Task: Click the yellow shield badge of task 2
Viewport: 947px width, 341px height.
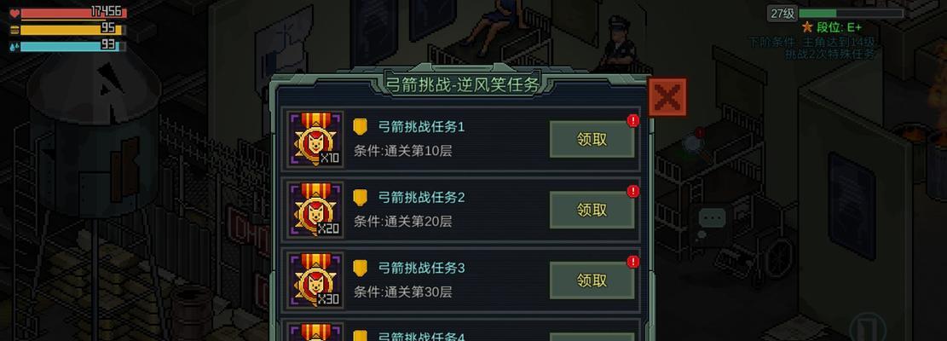Action: click(360, 198)
